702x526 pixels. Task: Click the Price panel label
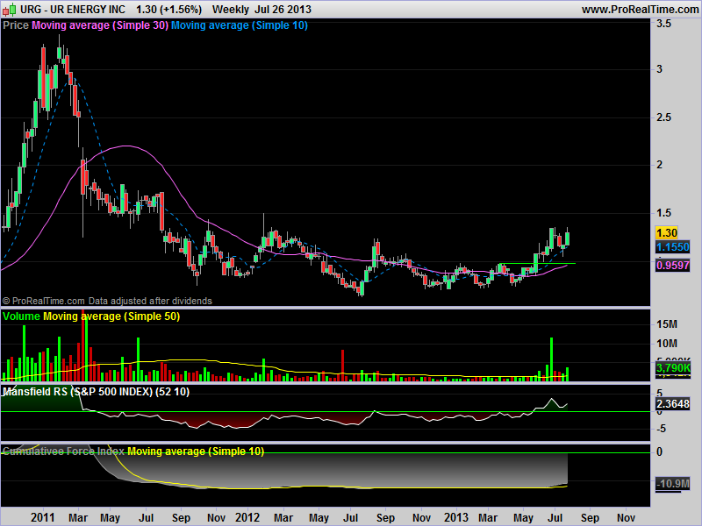[16, 25]
